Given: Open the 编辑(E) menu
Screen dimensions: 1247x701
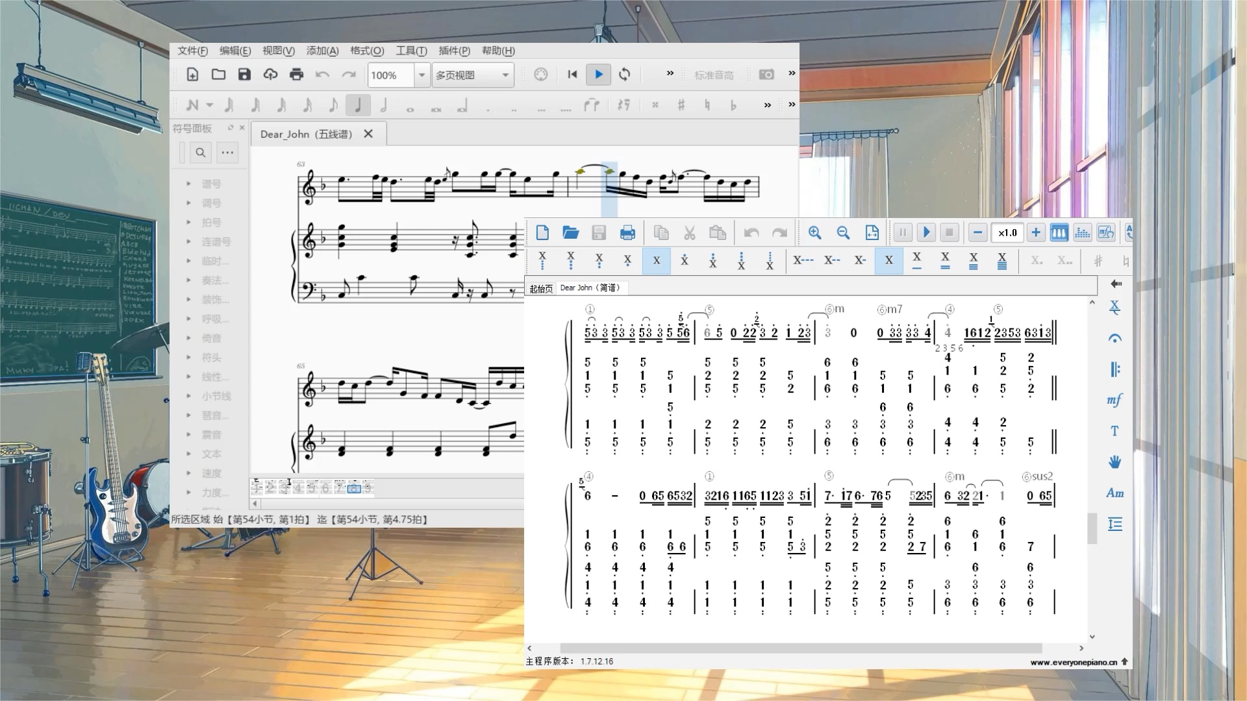Looking at the screenshot, I should point(234,51).
